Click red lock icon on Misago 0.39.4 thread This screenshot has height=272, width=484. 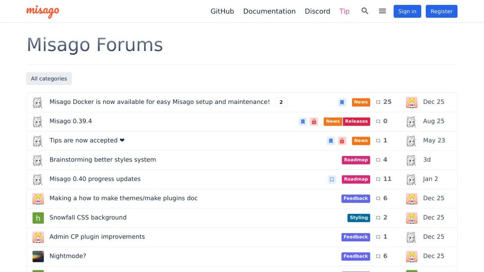(314, 121)
